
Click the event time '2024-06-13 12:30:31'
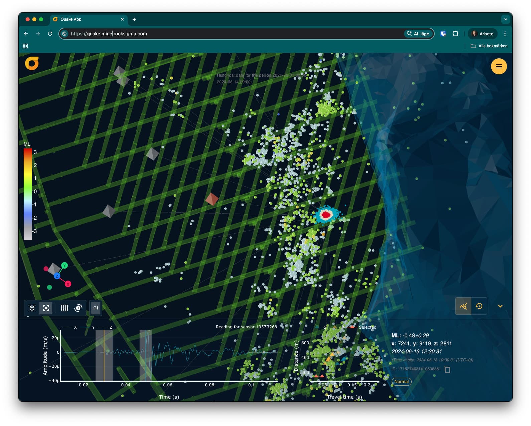(417, 351)
